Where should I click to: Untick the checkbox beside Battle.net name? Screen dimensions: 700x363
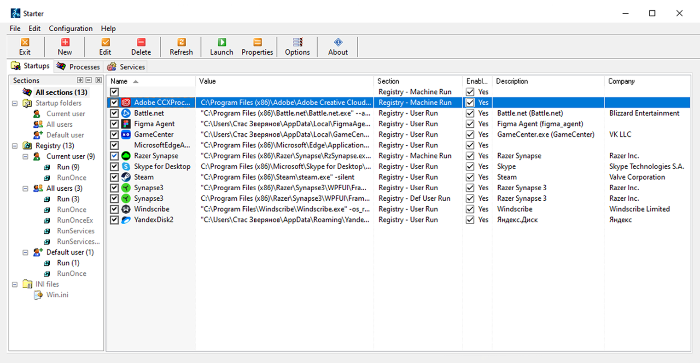[x=114, y=113]
